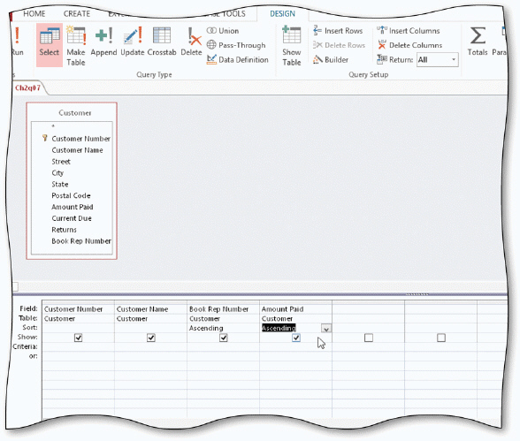Click the Insert Columns button
Image resolution: width=520 pixels, height=441 pixels.
pyautogui.click(x=409, y=31)
